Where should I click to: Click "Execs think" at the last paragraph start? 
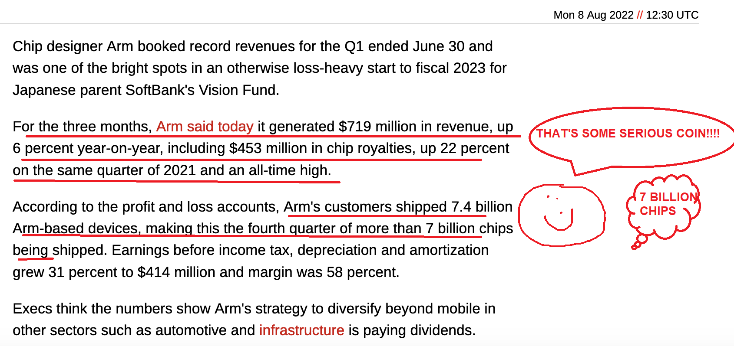[x=50, y=309]
